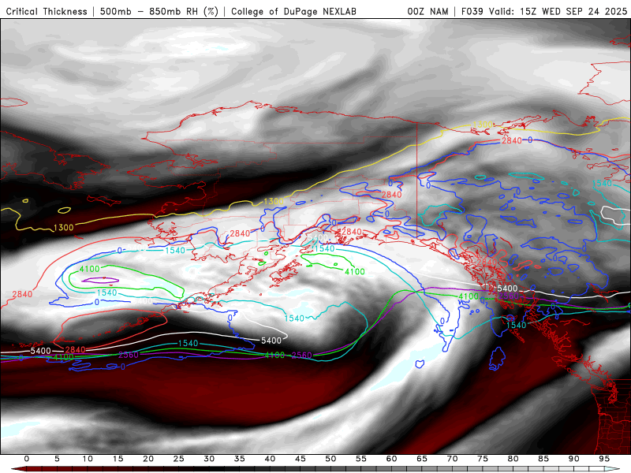Click the 90 tick label on the color scale

coord(574,459)
